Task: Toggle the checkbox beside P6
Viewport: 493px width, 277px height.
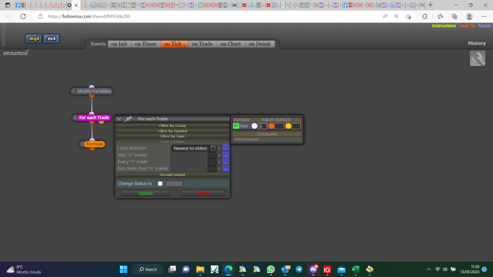Action: 219,148
